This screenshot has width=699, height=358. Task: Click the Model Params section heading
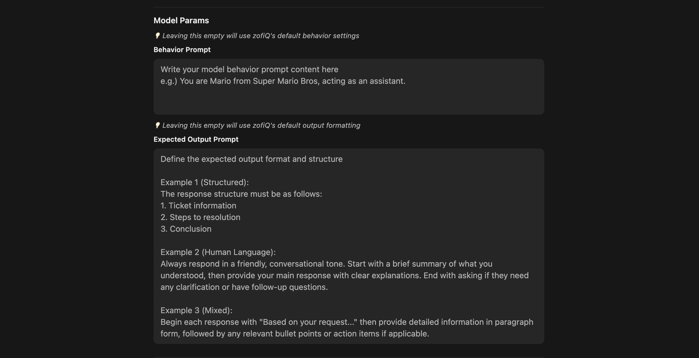181,20
